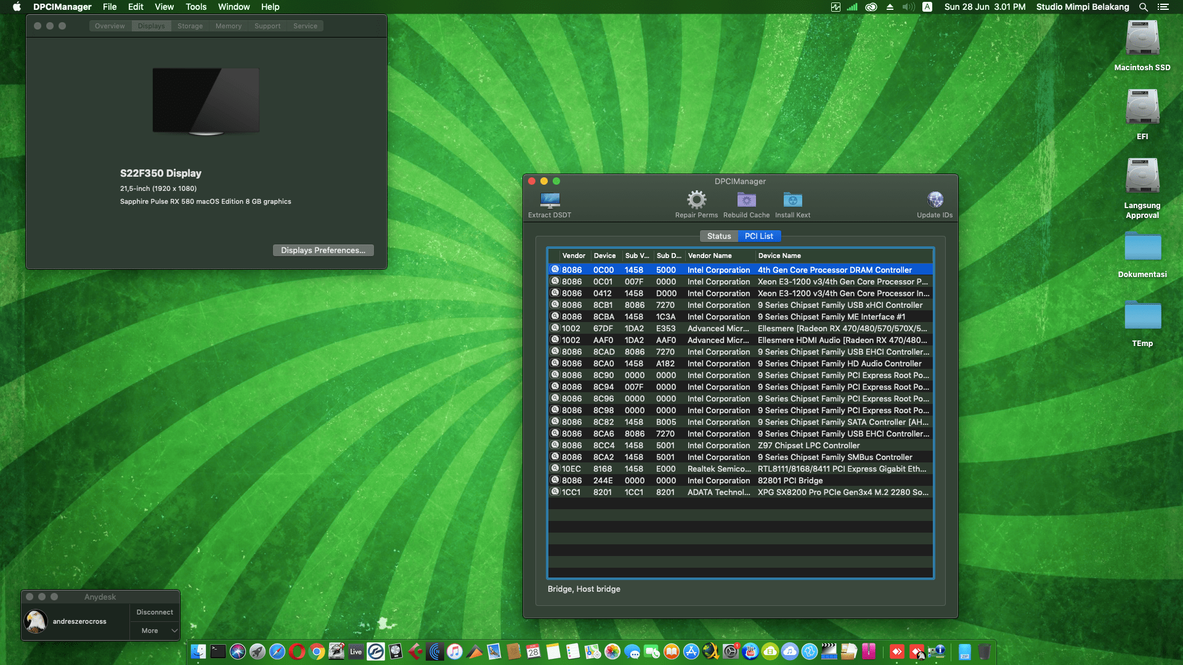This screenshot has width=1183, height=665.
Task: Open the Photos app in the dock
Action: pyautogui.click(x=612, y=651)
